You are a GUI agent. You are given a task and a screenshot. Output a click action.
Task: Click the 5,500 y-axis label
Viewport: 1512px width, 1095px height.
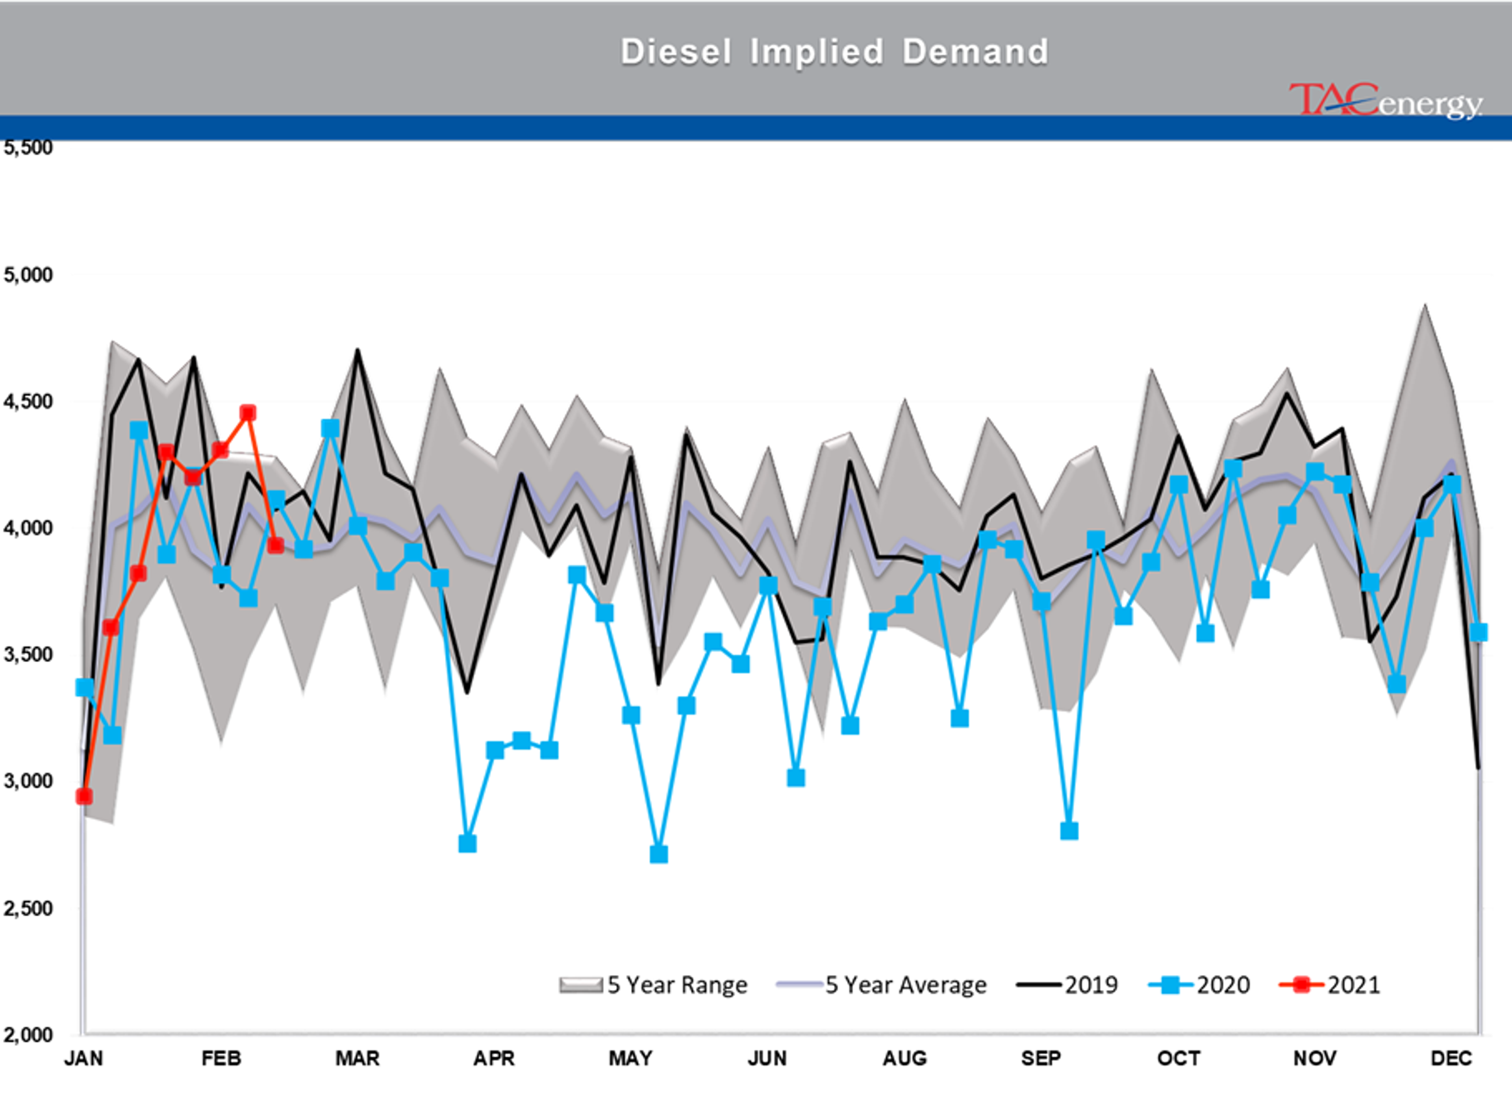pos(28,147)
